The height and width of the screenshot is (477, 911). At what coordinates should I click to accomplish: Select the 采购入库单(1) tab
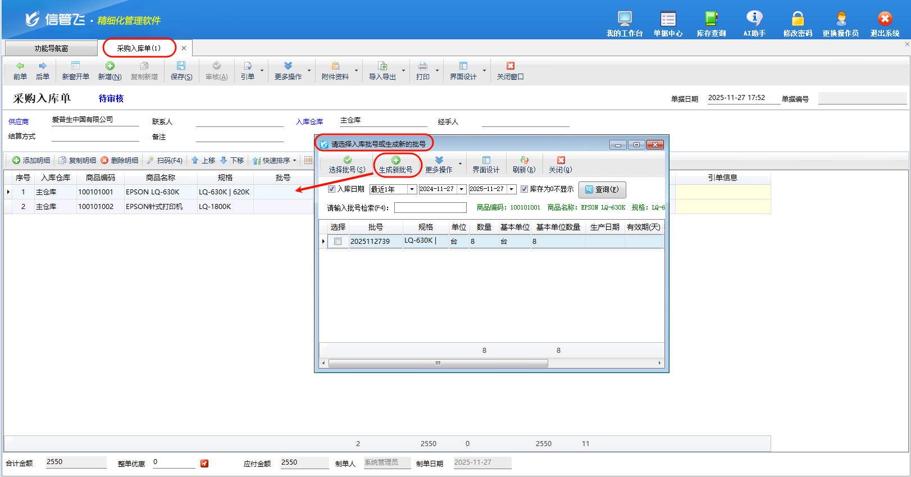[x=139, y=48]
